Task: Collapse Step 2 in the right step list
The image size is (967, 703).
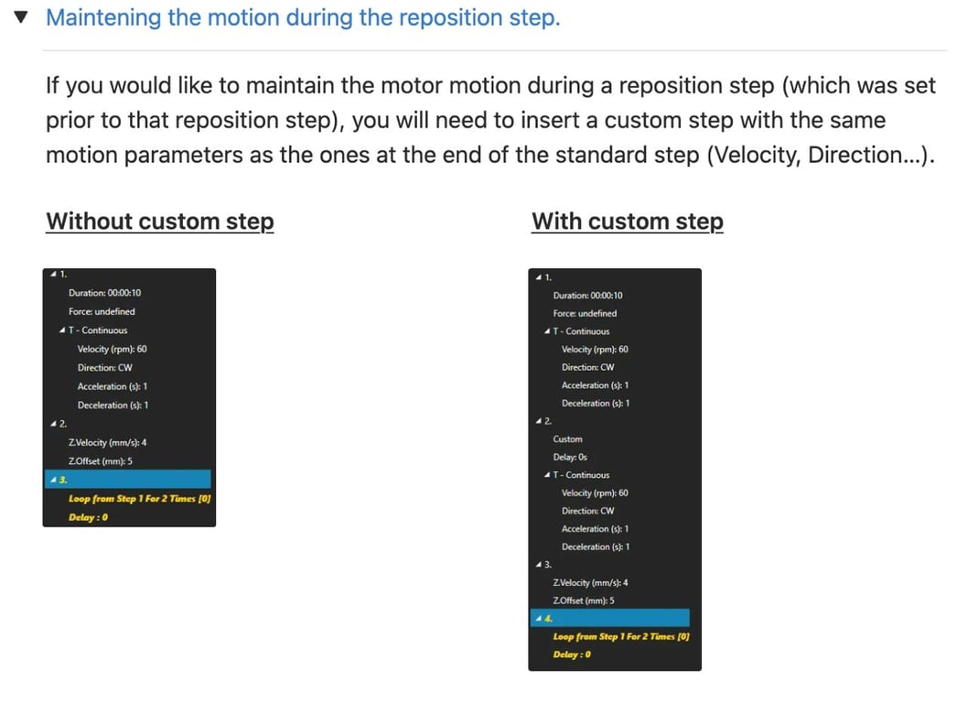Action: tap(539, 421)
